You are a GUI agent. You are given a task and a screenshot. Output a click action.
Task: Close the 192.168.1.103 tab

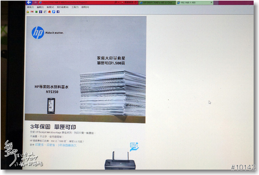(x=211, y=3)
